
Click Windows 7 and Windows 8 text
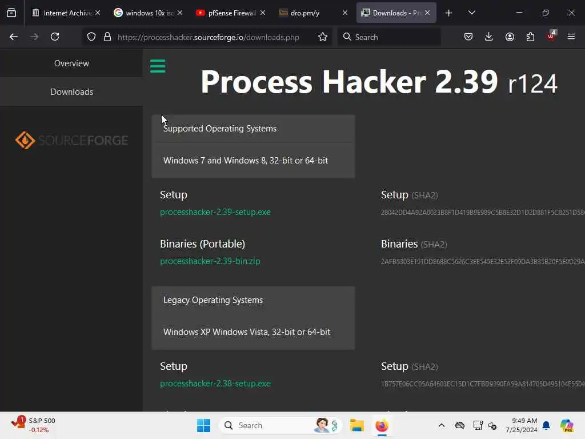click(246, 161)
